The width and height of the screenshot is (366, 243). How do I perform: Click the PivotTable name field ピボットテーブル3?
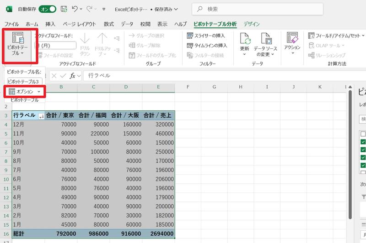coord(25,82)
